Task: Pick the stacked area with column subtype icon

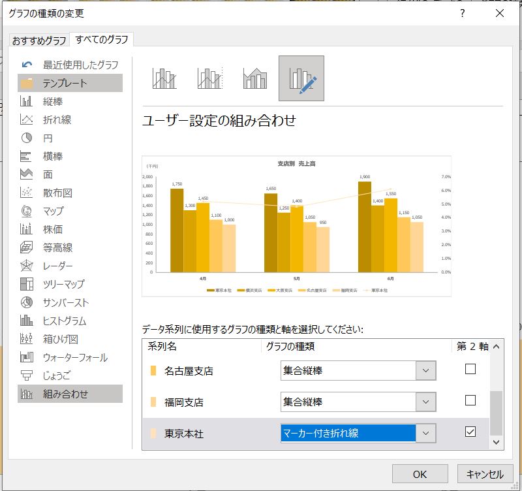Action: 255,78
